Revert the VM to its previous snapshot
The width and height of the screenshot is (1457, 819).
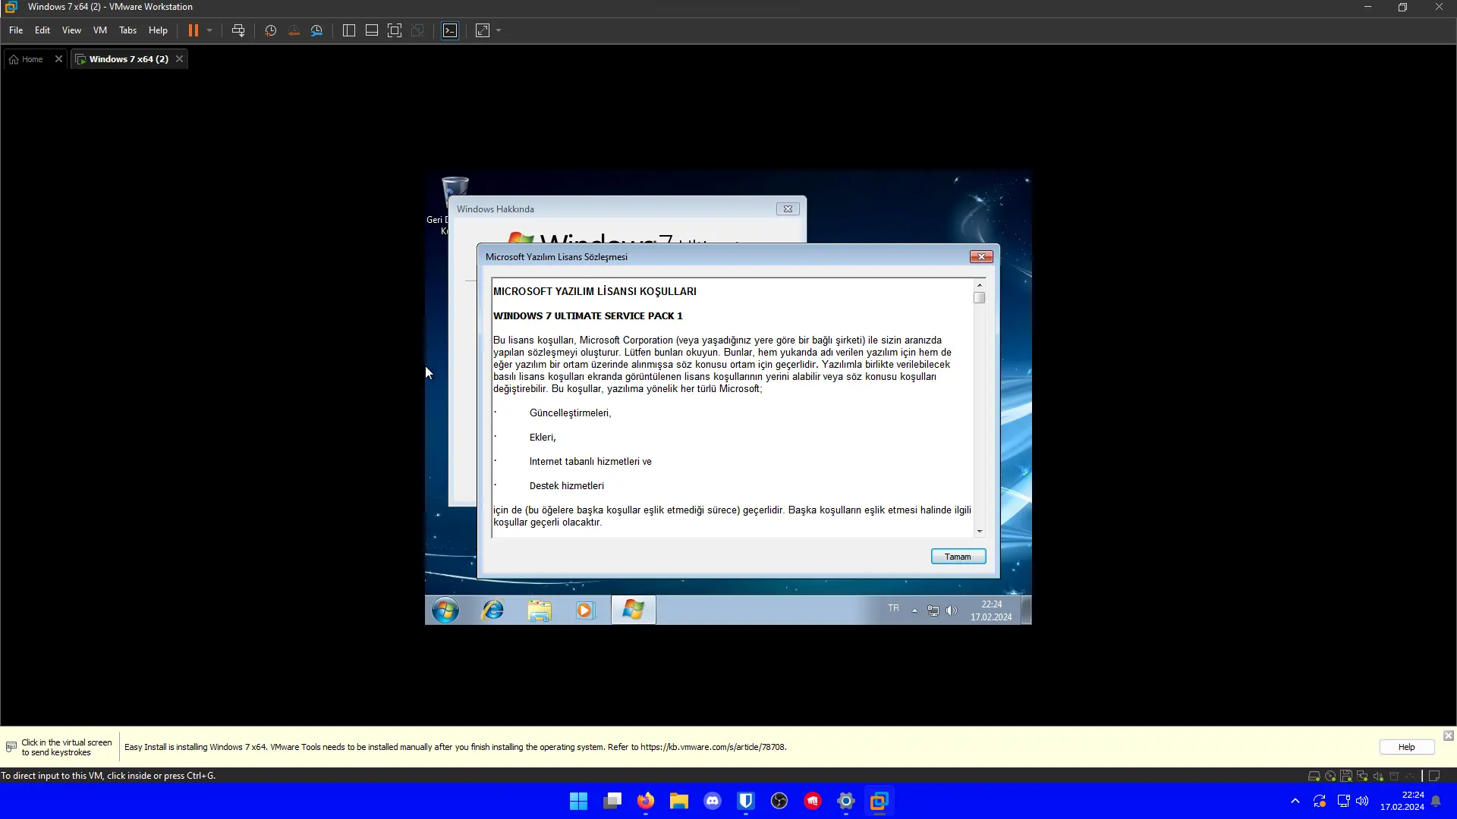[294, 30]
